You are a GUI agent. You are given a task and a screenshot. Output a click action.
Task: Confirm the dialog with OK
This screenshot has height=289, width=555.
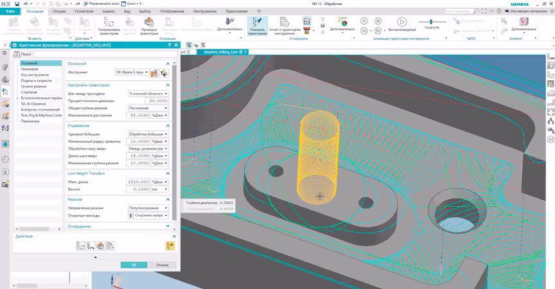point(134,265)
